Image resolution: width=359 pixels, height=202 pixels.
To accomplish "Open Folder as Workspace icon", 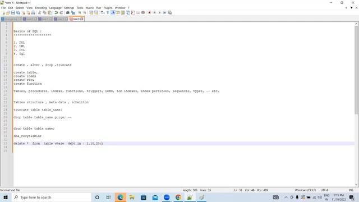I will (x=138, y=12).
